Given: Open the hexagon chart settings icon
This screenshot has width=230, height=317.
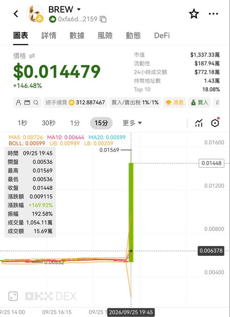Looking at the screenshot, I should coord(215,123).
